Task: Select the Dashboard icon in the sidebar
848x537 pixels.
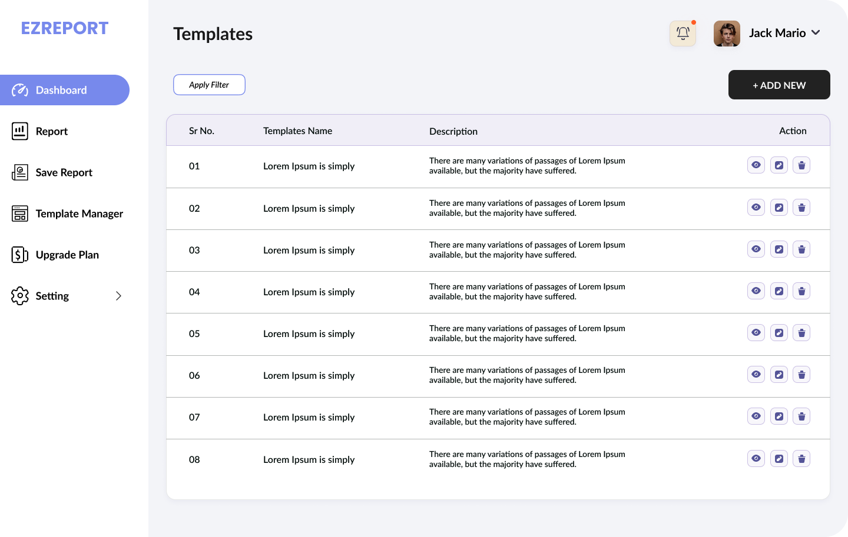Action: [x=21, y=90]
